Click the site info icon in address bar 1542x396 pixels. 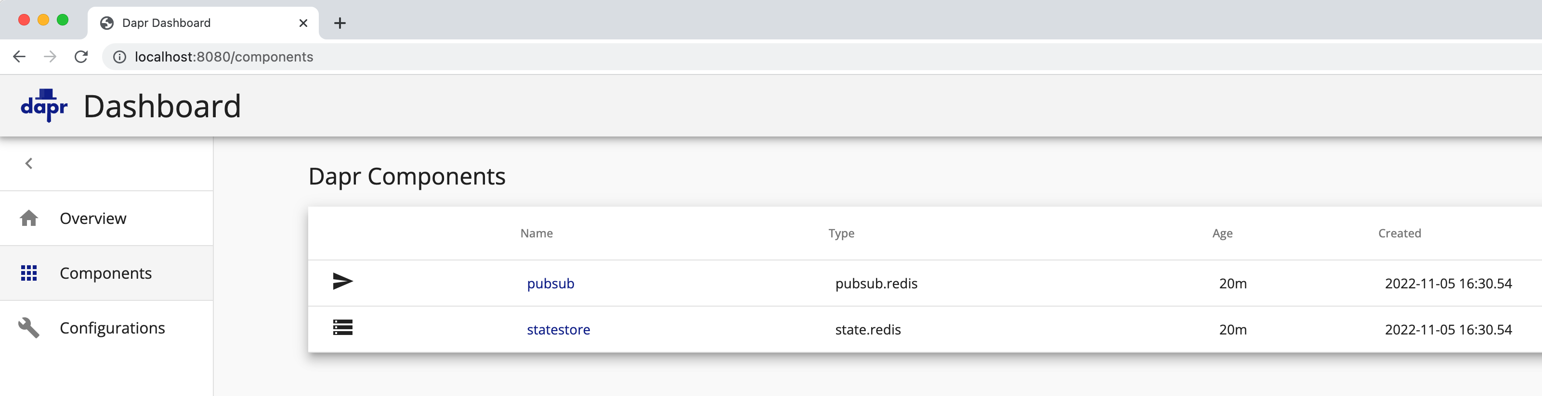[x=120, y=57]
